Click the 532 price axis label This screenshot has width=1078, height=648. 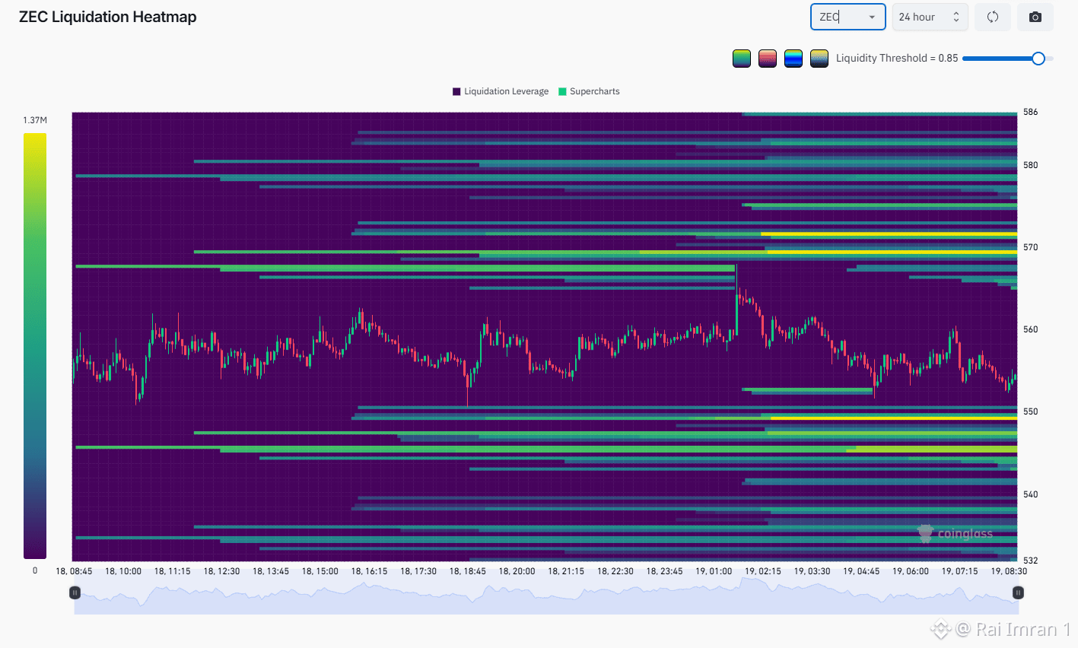(x=1030, y=561)
